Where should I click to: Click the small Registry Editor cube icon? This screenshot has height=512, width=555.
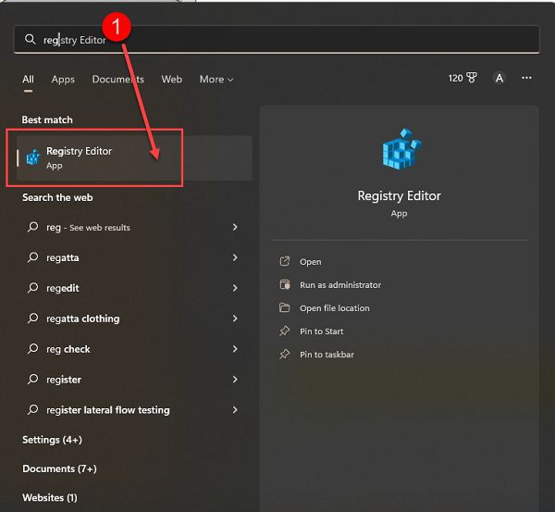pos(33,157)
